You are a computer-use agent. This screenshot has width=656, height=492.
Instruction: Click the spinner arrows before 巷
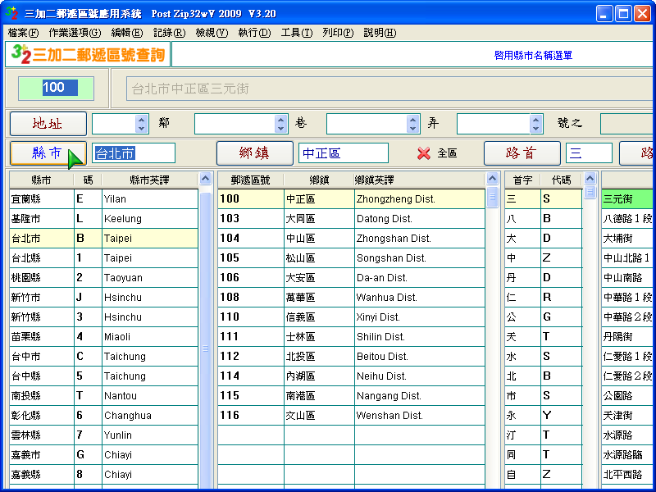click(280, 124)
